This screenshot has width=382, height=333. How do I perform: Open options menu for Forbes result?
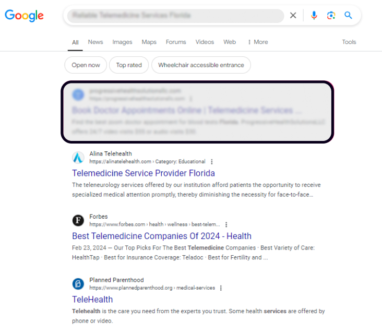[x=226, y=224]
